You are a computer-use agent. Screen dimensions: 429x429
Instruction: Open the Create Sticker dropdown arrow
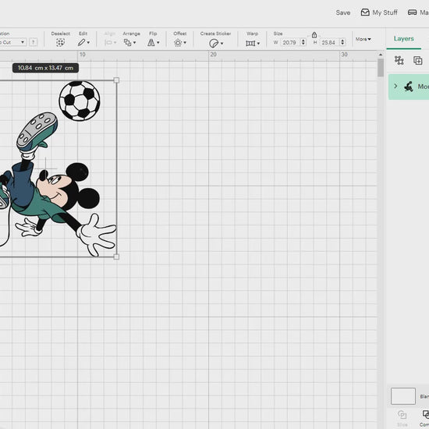(222, 44)
